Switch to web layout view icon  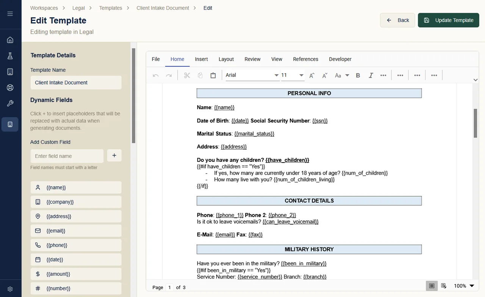444,286
